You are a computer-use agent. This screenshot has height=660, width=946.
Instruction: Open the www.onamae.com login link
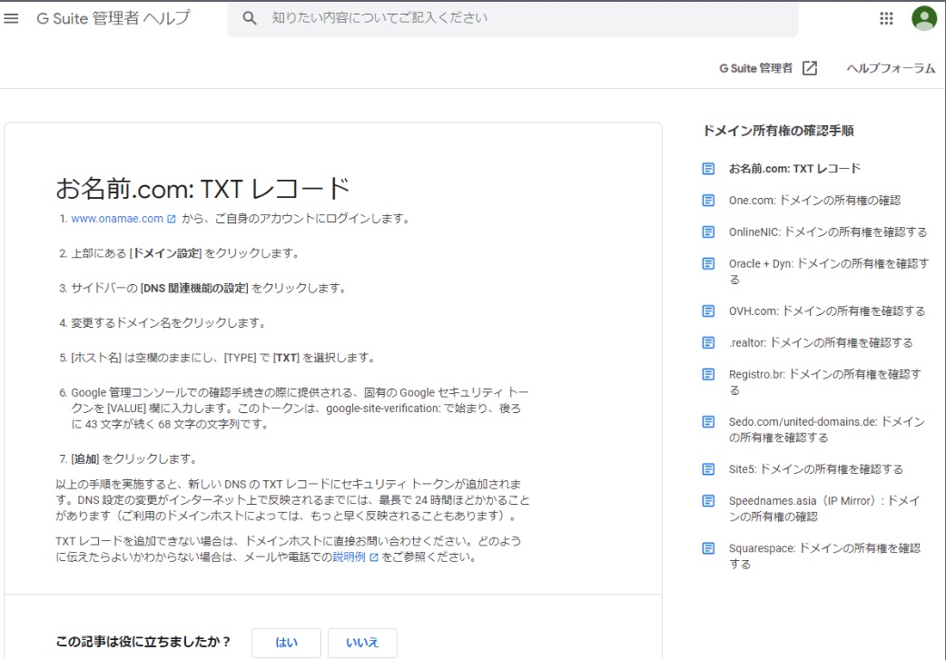point(118,218)
